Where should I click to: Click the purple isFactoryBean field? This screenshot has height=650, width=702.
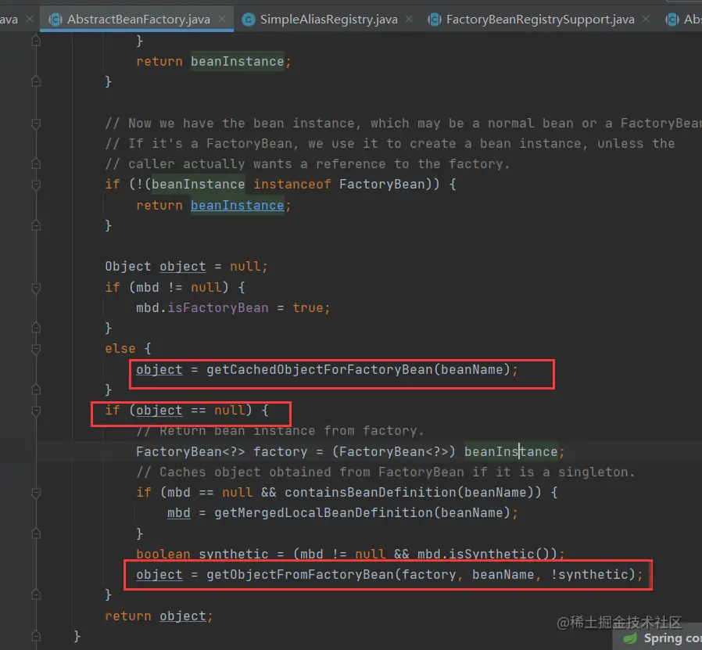click(x=217, y=307)
